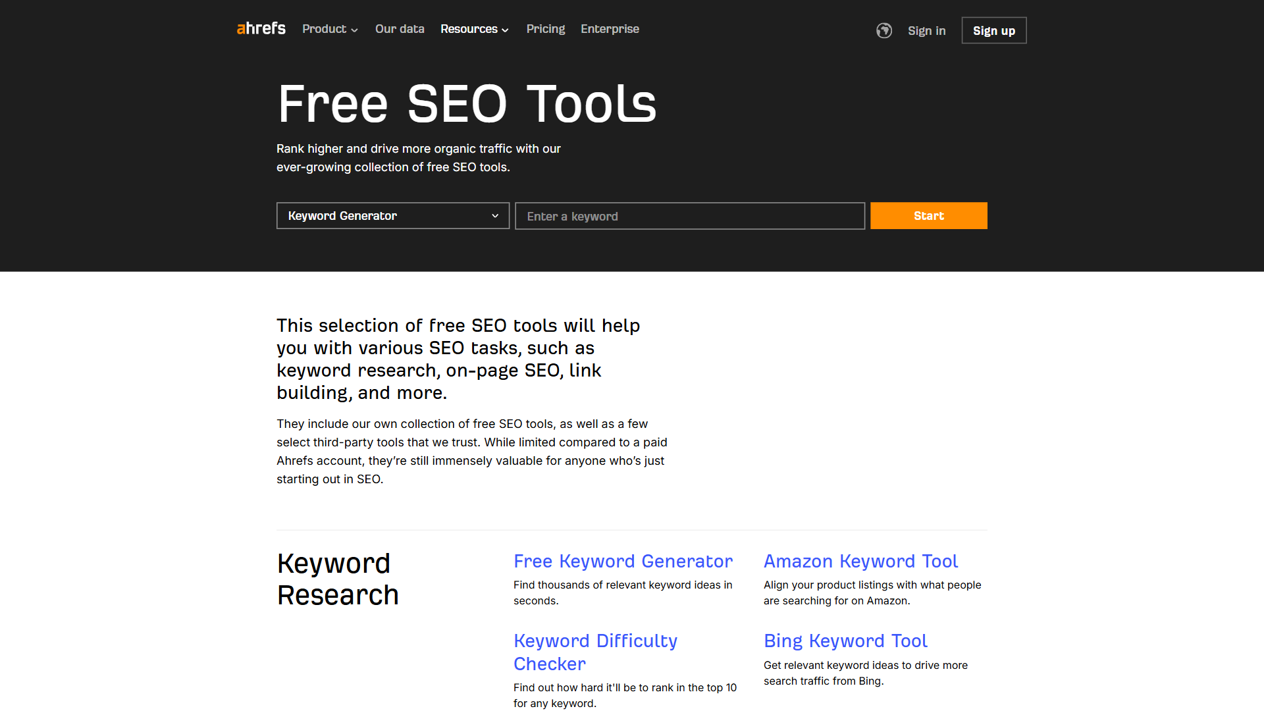Viewport: 1264px width, 711px height.
Task: Click the Sign up button
Action: 994,30
